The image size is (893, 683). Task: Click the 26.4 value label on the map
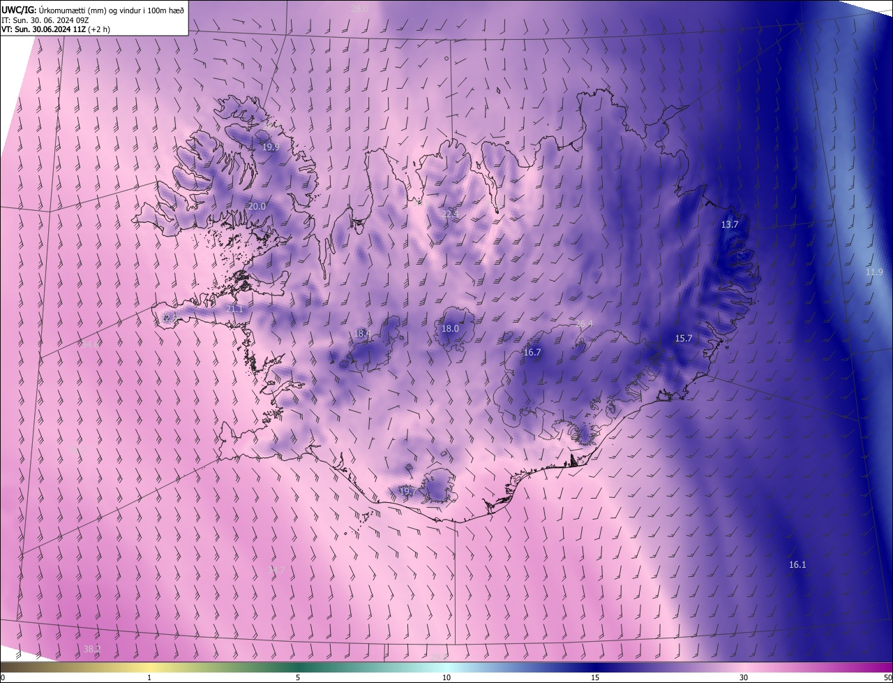click(x=584, y=324)
